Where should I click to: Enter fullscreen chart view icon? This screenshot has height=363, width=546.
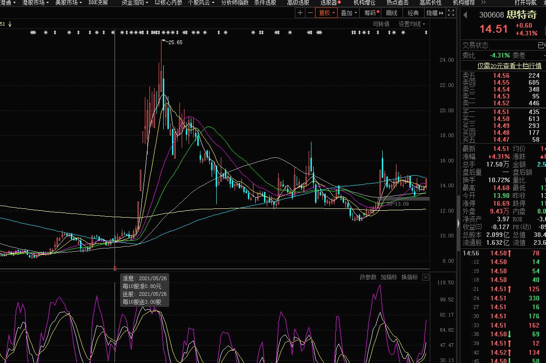coord(451,13)
